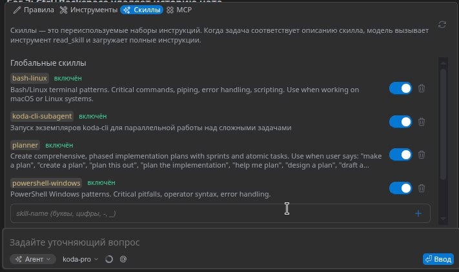The image size is (459, 272).
Task: Click the plus icon to add skill
Action: click(x=418, y=213)
